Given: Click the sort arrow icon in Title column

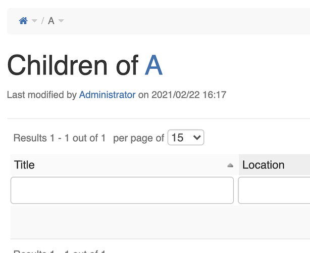Looking at the screenshot, I should point(230,165).
